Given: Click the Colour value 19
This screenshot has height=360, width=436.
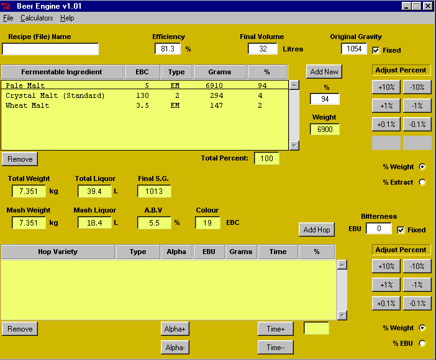Looking at the screenshot, I should tap(207, 222).
